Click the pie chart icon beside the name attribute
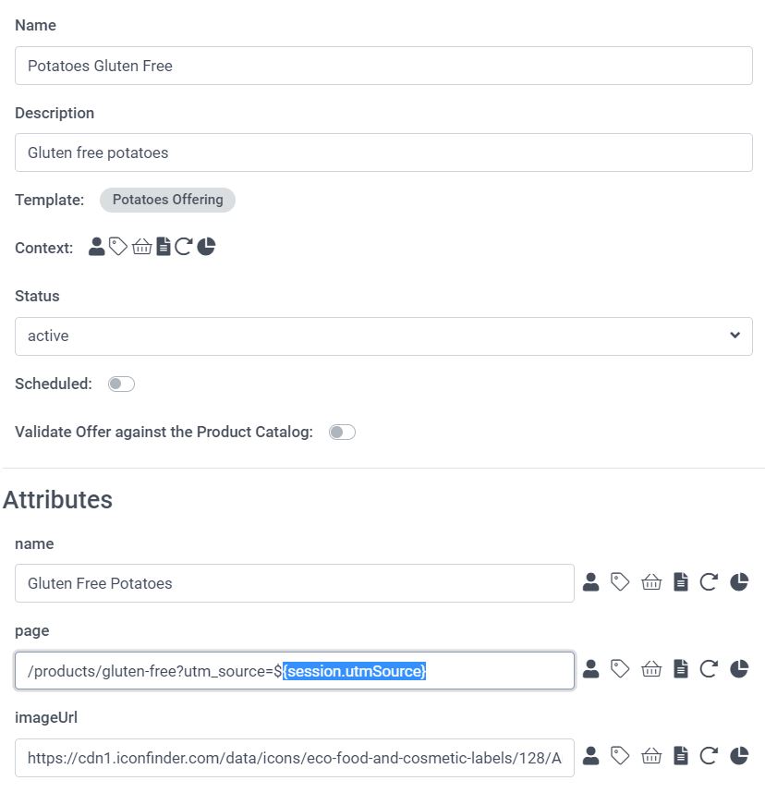 [739, 582]
